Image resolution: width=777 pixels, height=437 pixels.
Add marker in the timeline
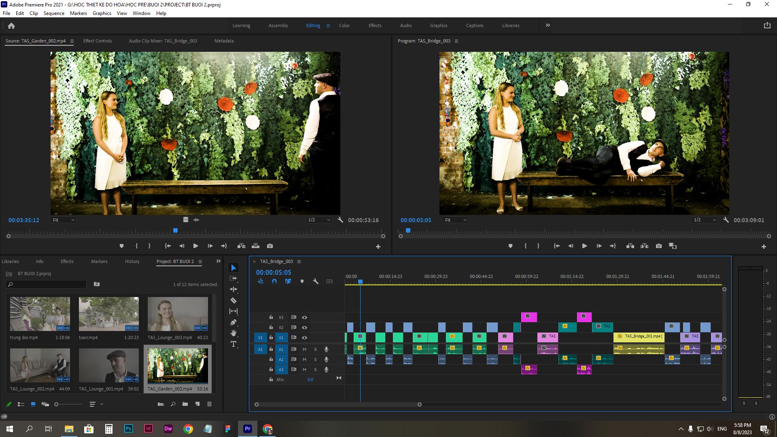coord(302,281)
